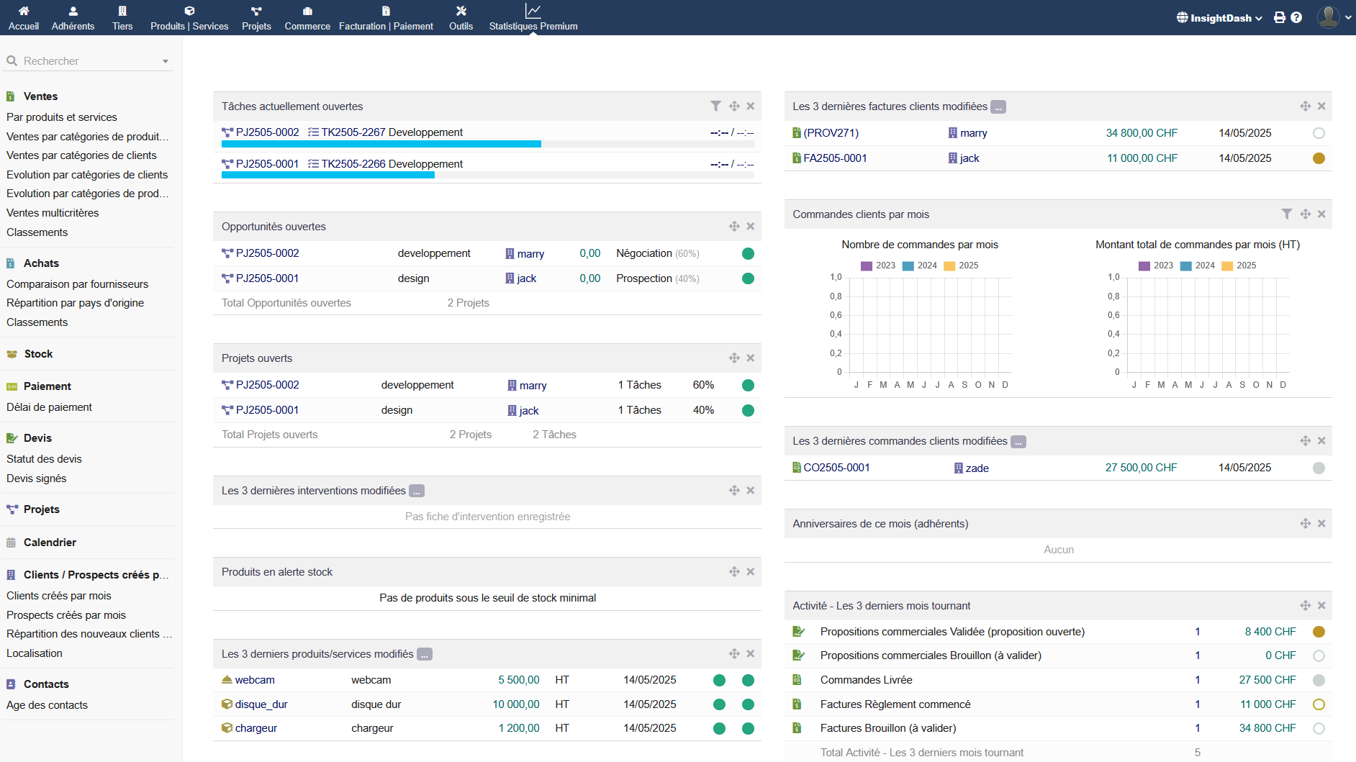This screenshot has width=1356, height=762.
Task: Click the print icon in top bar
Action: tap(1279, 17)
